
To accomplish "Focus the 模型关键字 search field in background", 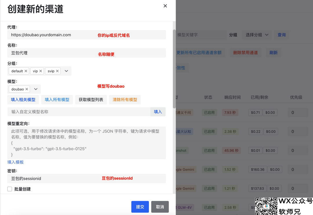I will 201,35.
